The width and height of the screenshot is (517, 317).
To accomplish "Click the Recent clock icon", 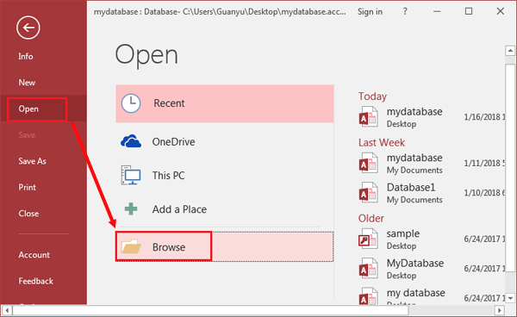I will (131, 103).
